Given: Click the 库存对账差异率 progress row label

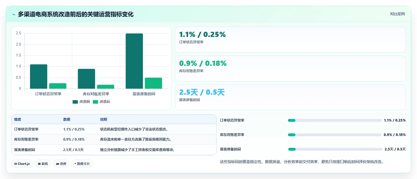Looking at the screenshot, I should (x=232, y=135).
